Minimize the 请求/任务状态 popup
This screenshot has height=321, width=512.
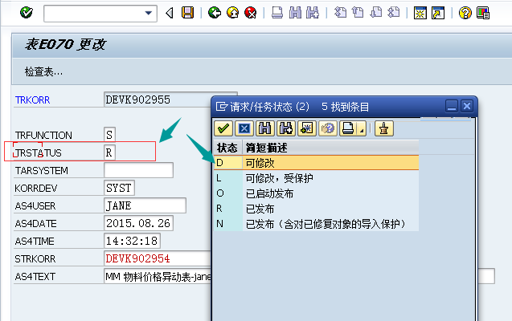[452, 106]
